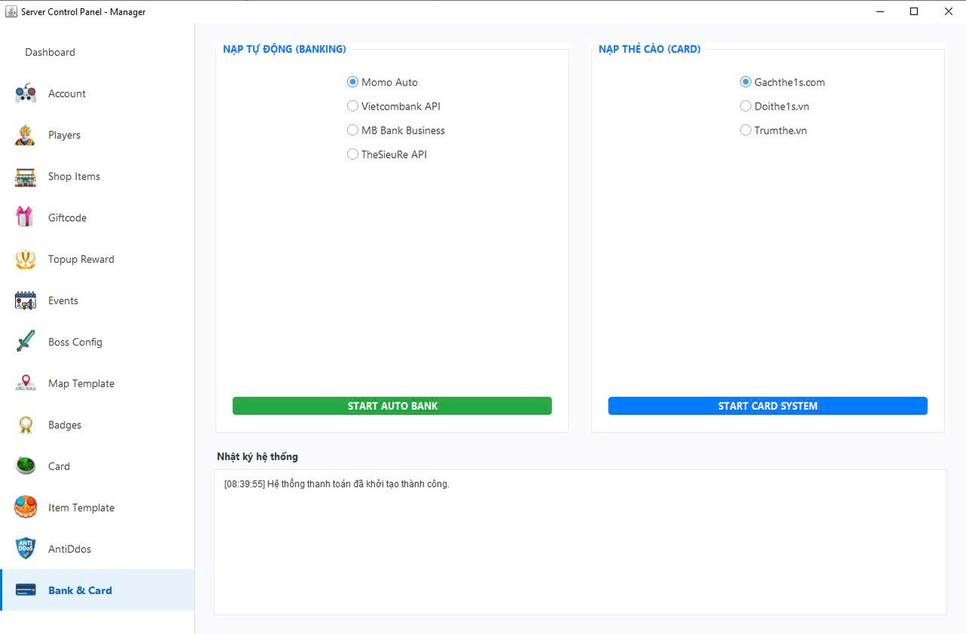The width and height of the screenshot is (966, 634).
Task: Click the Bank & Card credit card icon
Action: pyautogui.click(x=26, y=590)
